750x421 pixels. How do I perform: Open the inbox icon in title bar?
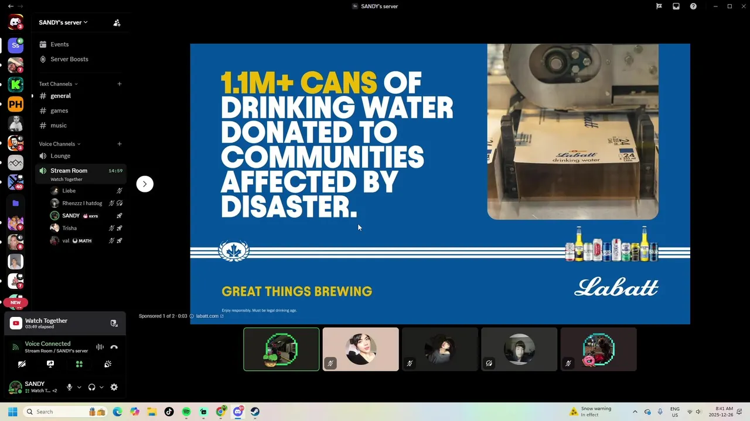(x=676, y=6)
